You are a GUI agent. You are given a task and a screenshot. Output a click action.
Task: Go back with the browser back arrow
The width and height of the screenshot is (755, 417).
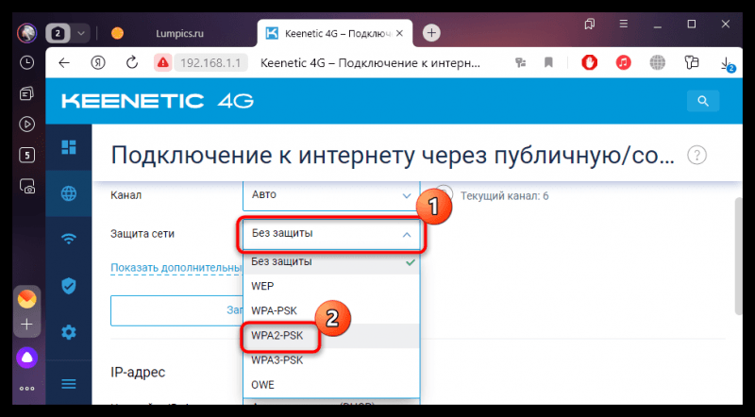click(64, 62)
